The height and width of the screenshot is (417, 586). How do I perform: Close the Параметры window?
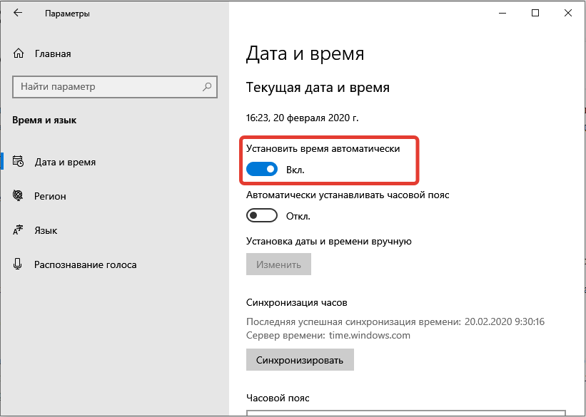(x=567, y=13)
